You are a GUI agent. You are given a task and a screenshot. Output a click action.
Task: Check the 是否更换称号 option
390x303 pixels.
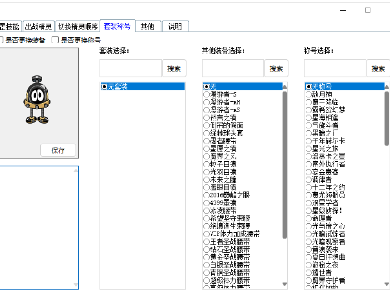[55, 39]
